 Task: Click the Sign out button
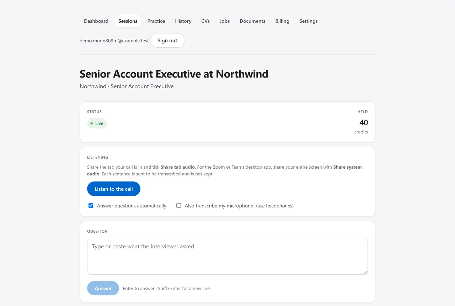coord(167,41)
